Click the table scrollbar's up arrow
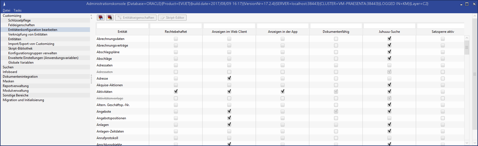The height and width of the screenshot is (146, 478). (467, 38)
